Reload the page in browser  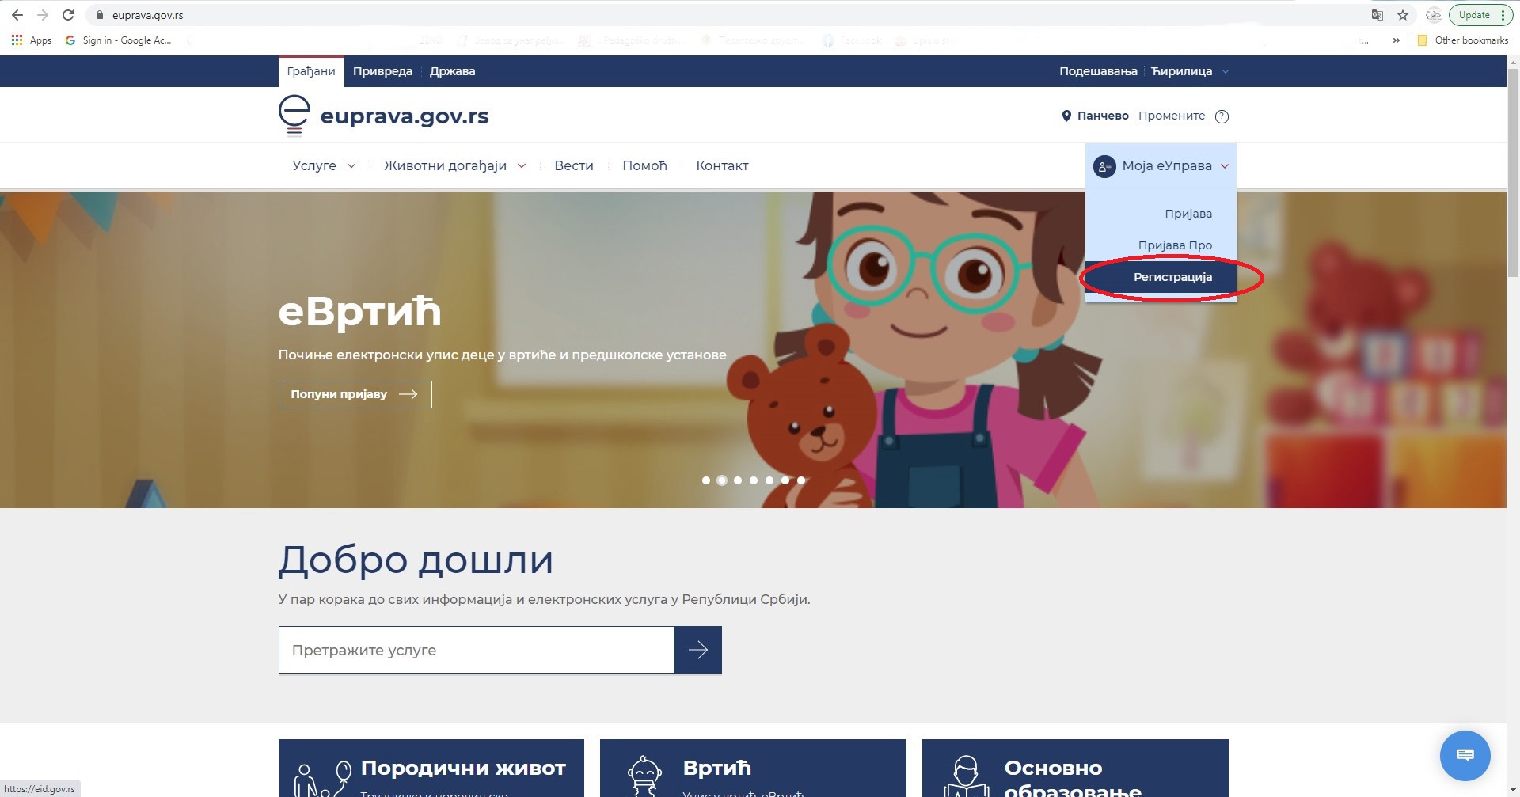click(x=68, y=15)
